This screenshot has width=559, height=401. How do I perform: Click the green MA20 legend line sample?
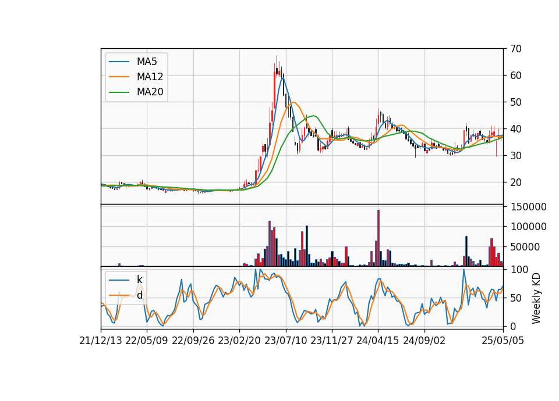pyautogui.click(x=119, y=92)
